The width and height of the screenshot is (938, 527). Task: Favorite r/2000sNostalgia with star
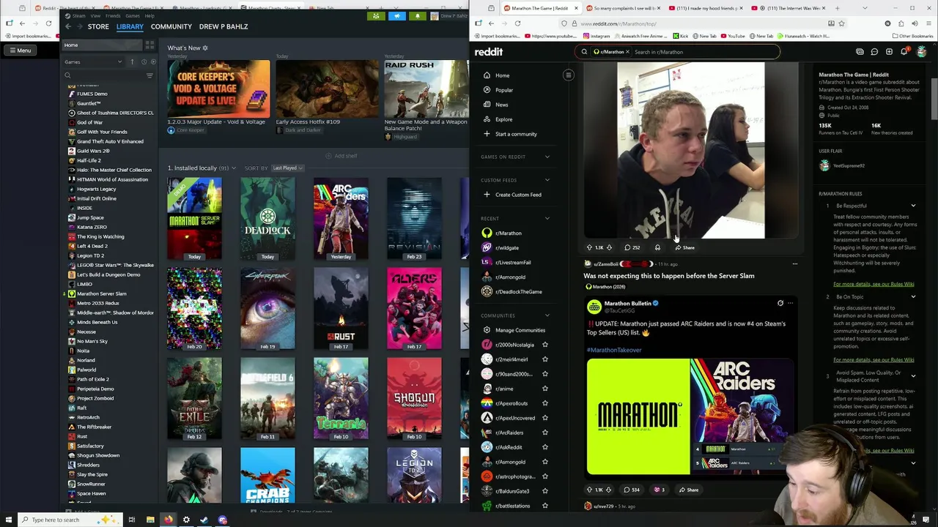[544, 345]
